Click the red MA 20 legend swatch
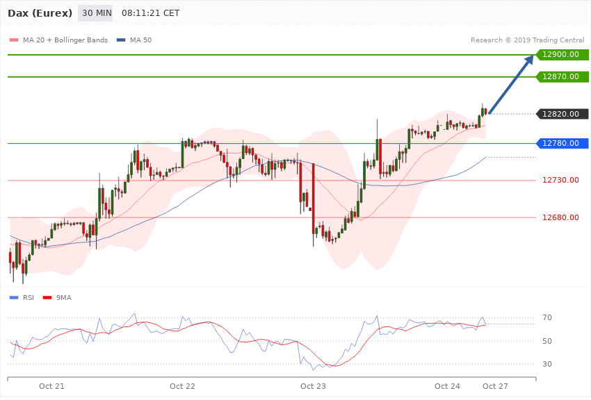The image size is (591, 400). pyautogui.click(x=14, y=40)
